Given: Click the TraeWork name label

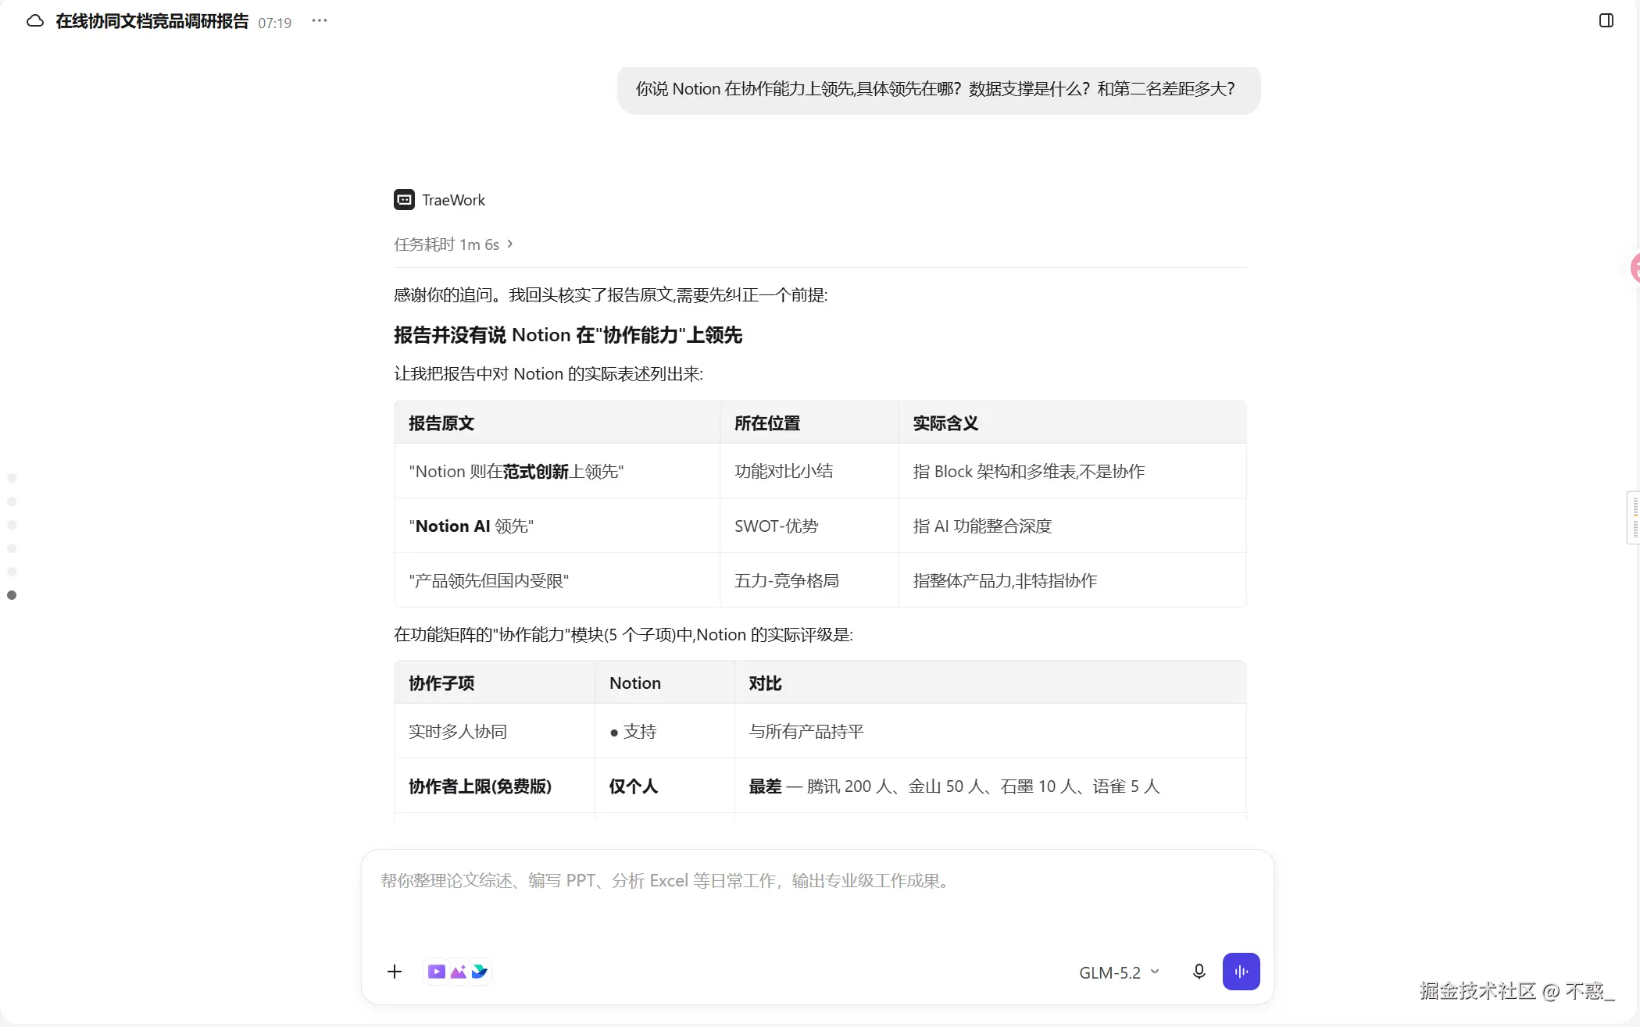Looking at the screenshot, I should tap(454, 200).
